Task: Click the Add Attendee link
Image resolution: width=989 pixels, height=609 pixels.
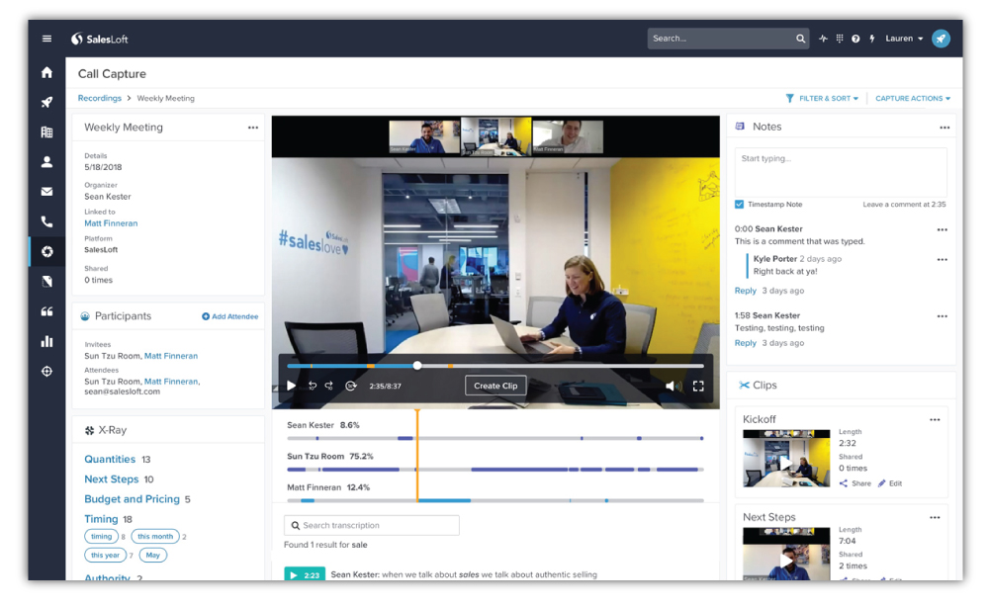Action: click(x=230, y=316)
